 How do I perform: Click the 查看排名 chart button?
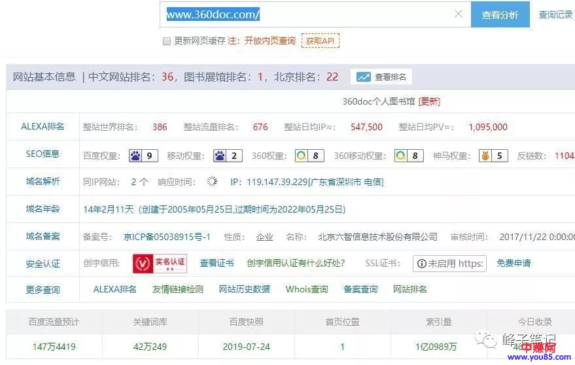tap(381, 77)
